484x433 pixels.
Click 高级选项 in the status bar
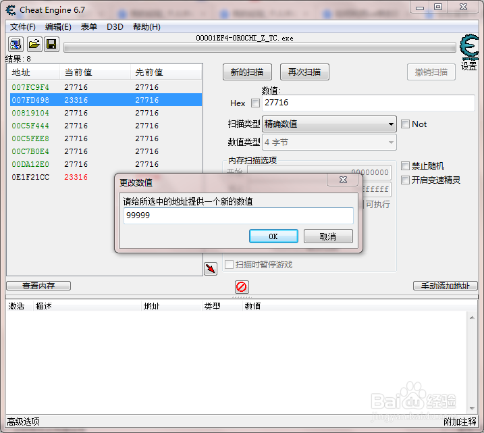pos(24,422)
